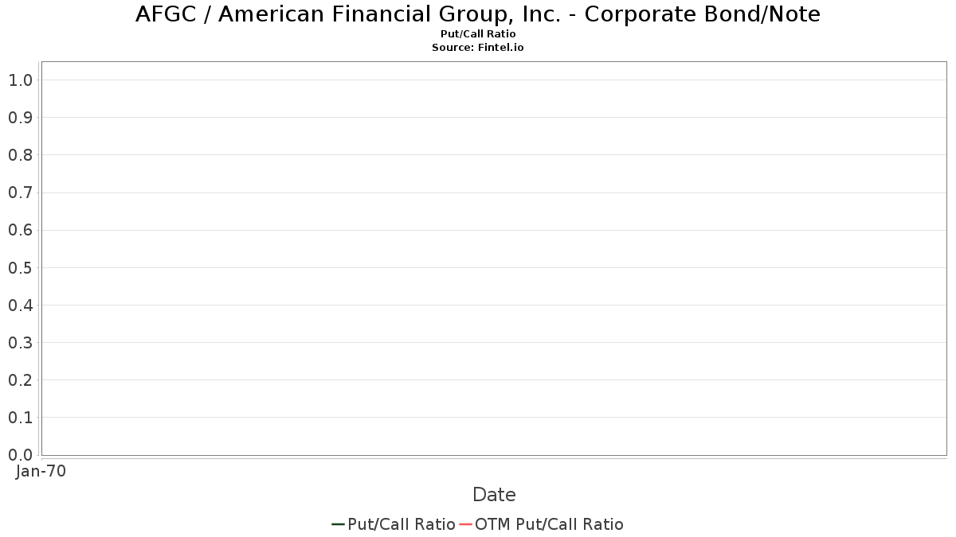The image size is (956, 537).
Task: Click the 0.5 y-axis tick label
Action: coord(20,267)
